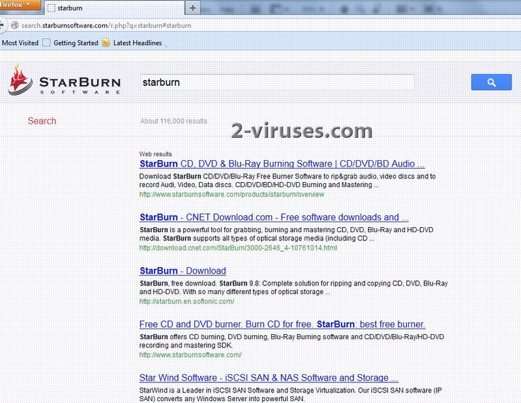Click the blue magnifier search button

(x=491, y=82)
